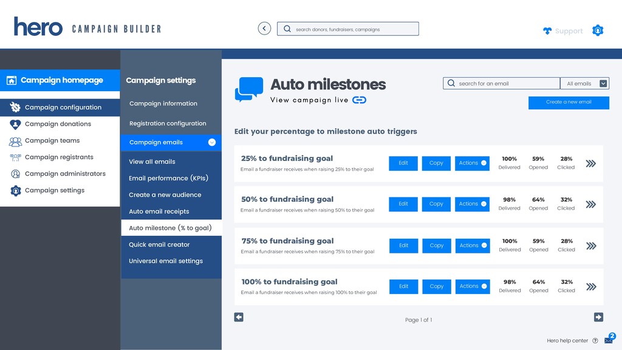Copy the 75% to fundraising goal email
This screenshot has width=622, height=350.
coord(436,245)
